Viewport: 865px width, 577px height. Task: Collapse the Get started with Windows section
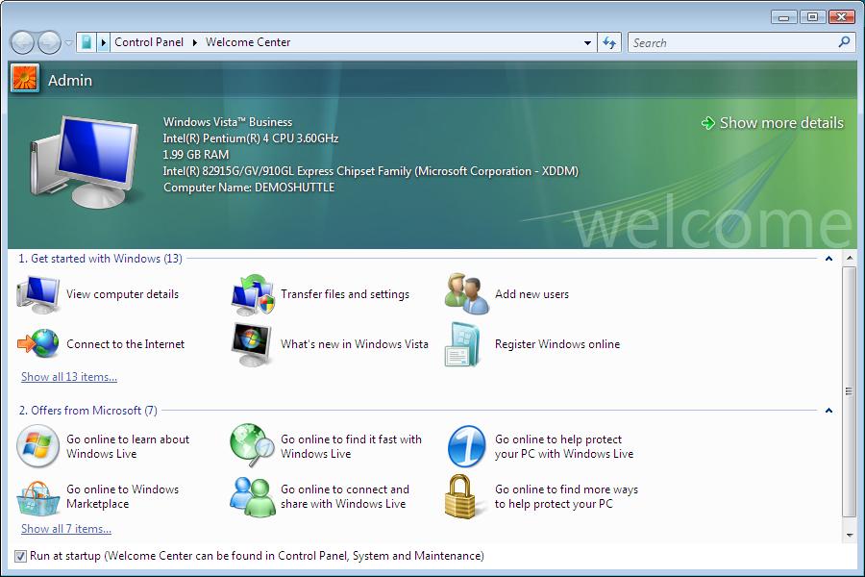coord(828,259)
